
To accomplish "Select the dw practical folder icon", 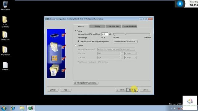I will coord(5,51).
